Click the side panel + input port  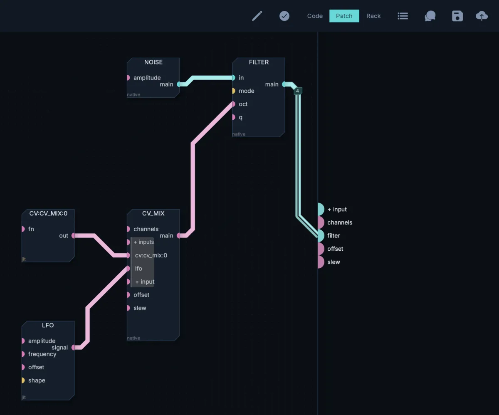pyautogui.click(x=321, y=210)
